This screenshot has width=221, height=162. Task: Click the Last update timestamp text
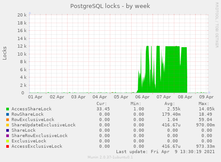pos(165,152)
